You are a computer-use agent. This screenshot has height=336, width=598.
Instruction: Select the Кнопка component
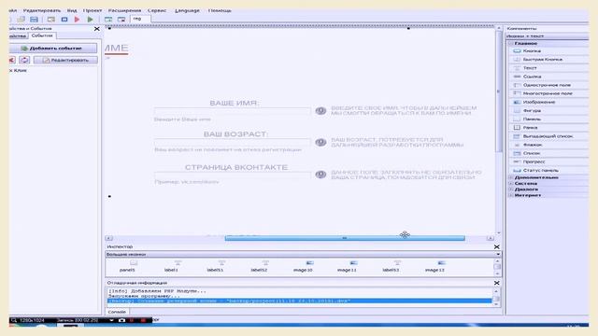(x=548, y=51)
